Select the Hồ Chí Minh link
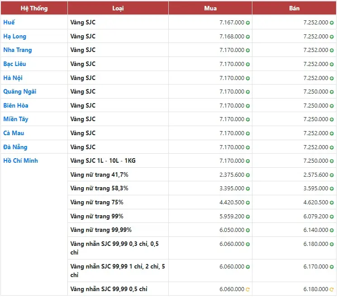 (x=20, y=160)
